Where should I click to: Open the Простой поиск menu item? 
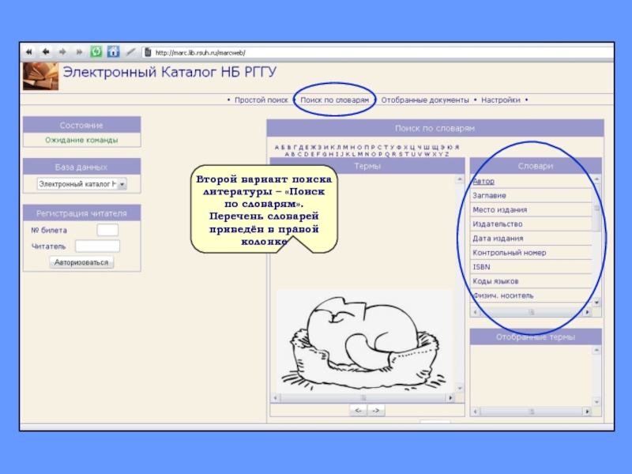coord(261,100)
